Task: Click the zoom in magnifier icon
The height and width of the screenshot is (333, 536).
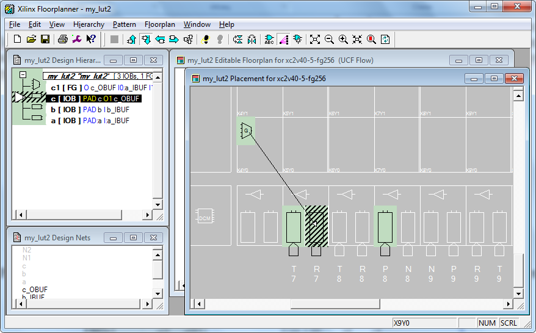Action: point(343,40)
